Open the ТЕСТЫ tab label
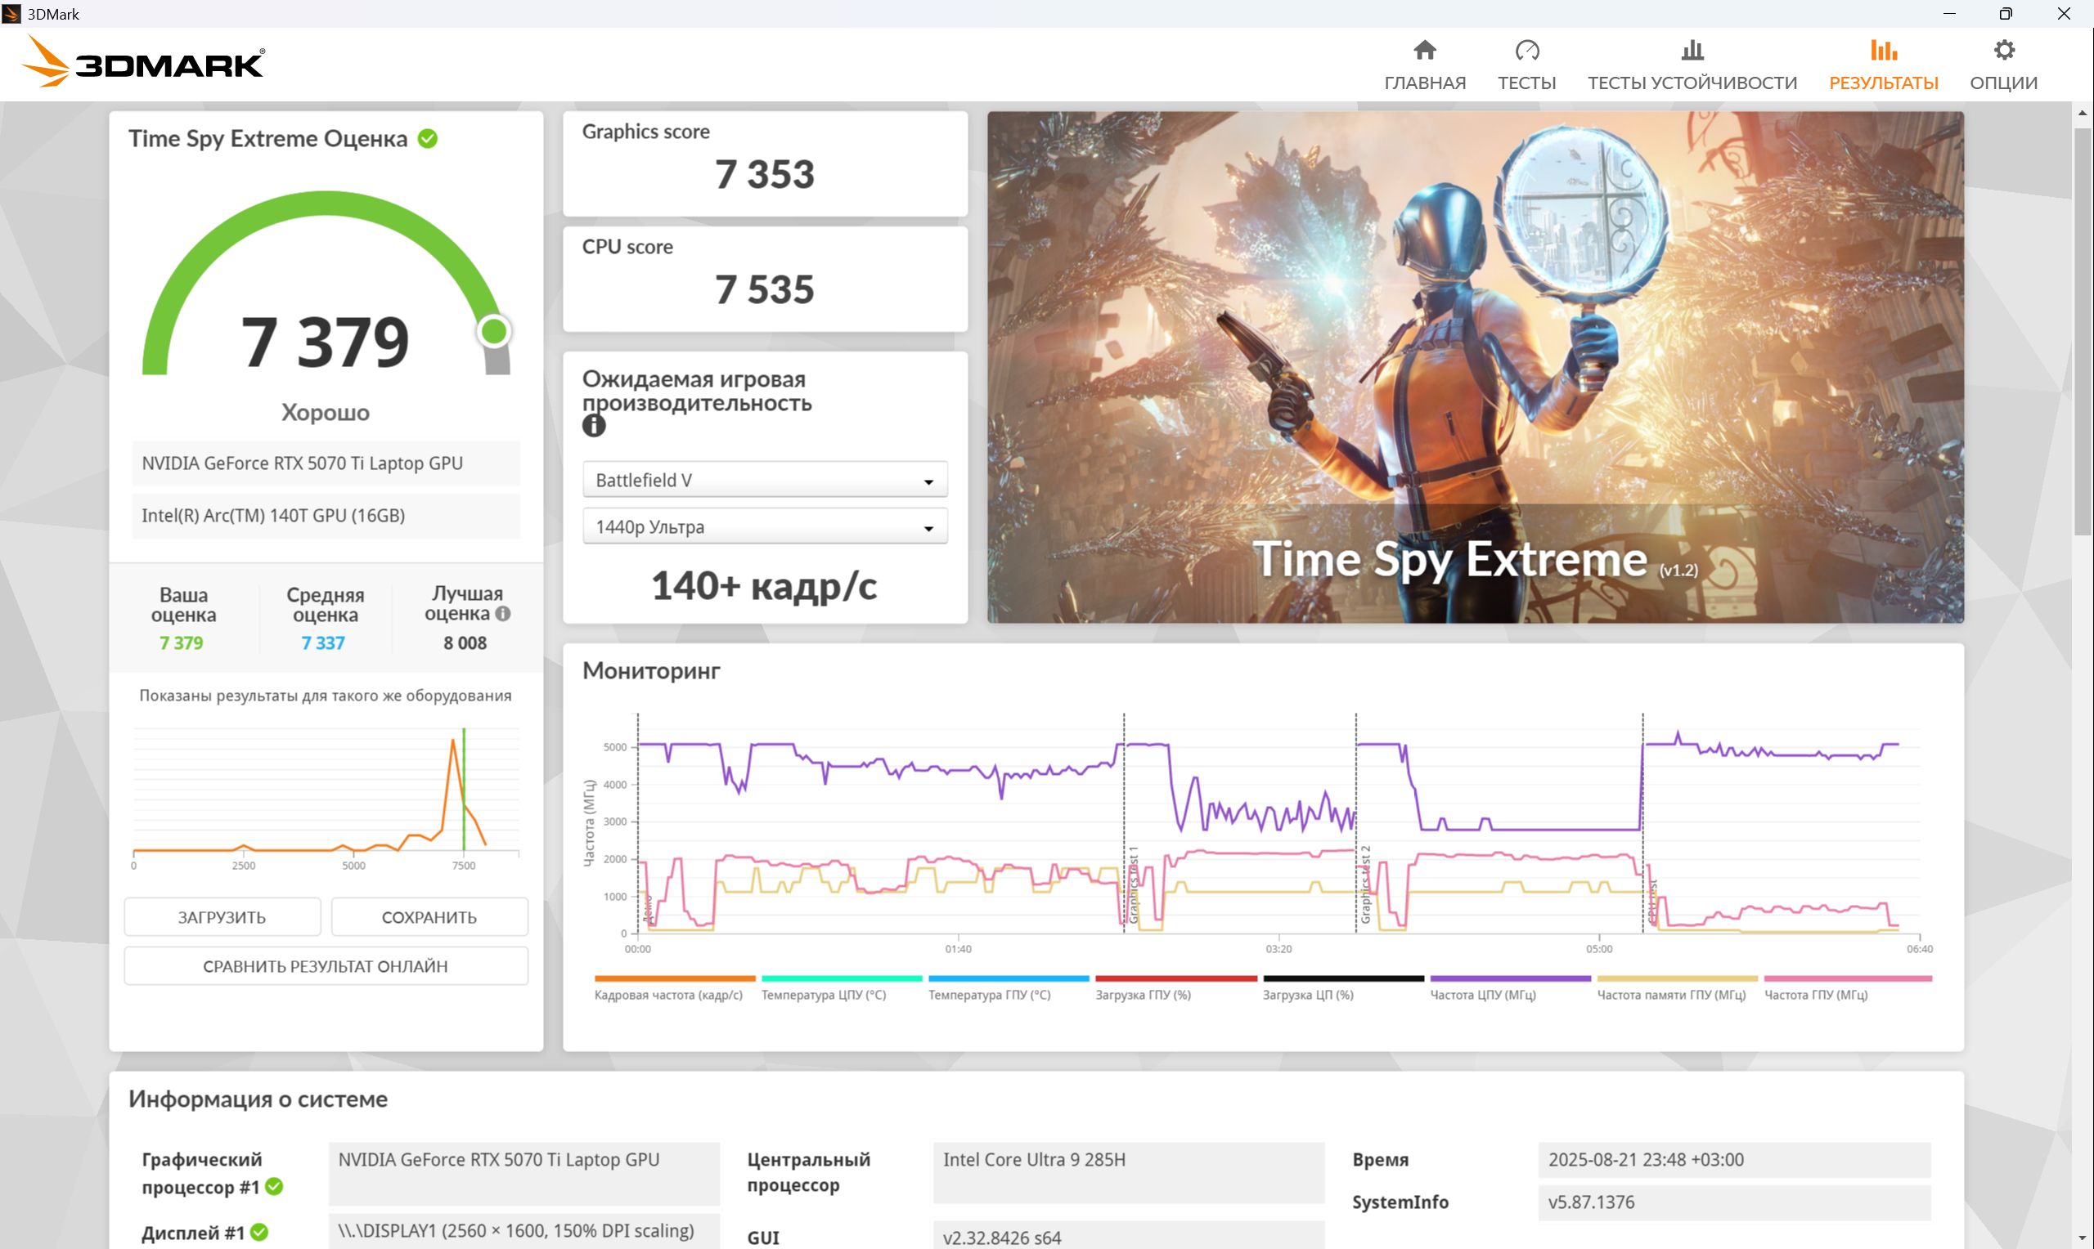Image resolution: width=2094 pixels, height=1249 pixels. point(1526,83)
